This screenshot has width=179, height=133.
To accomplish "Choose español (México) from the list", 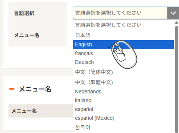I will coord(95,118).
